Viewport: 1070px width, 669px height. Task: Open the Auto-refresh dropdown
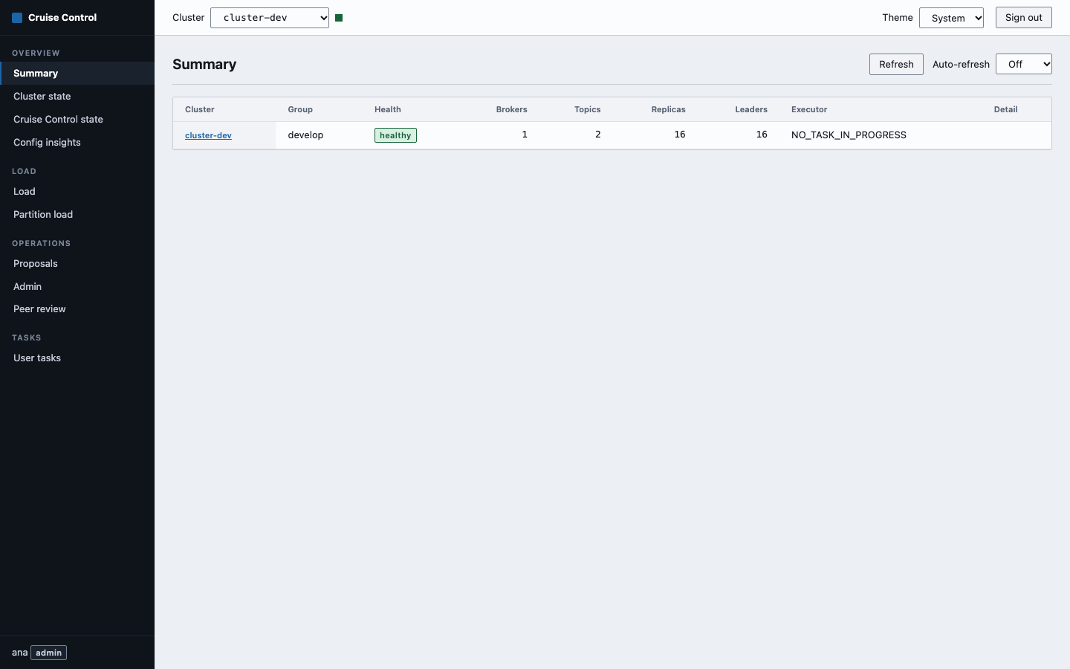pos(1024,64)
